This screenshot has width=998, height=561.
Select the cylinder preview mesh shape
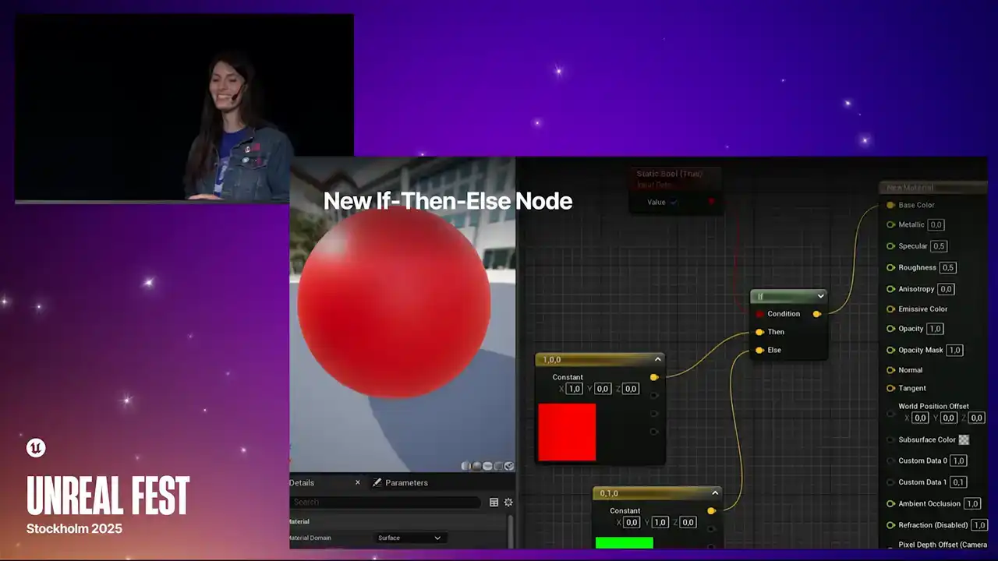466,466
